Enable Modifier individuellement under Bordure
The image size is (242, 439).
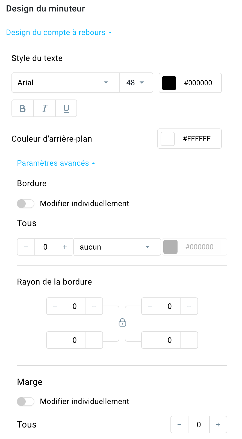point(26,204)
